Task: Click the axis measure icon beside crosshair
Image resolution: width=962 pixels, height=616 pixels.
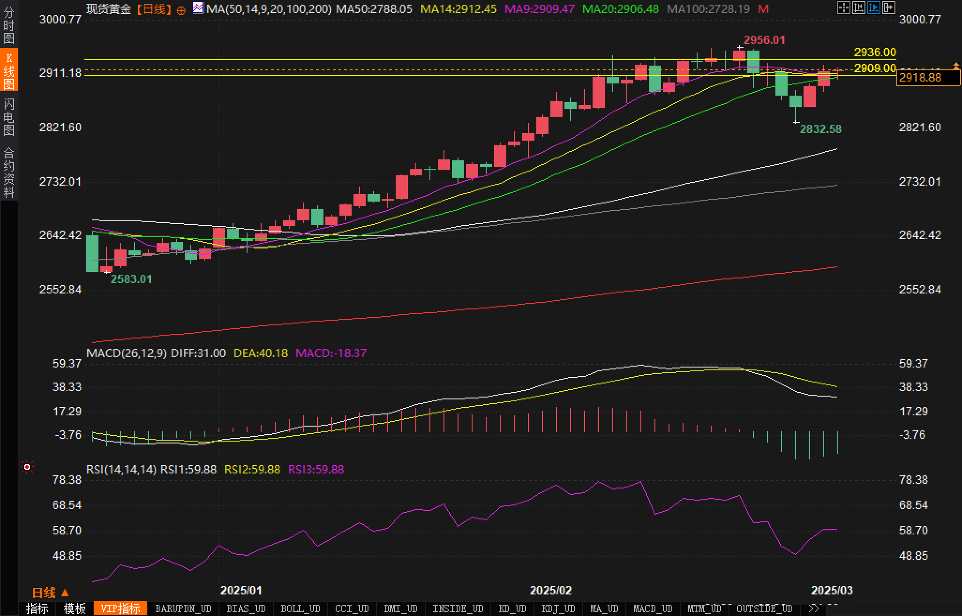Action: coord(858,8)
